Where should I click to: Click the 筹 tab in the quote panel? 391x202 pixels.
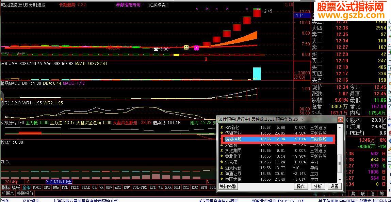382,193
